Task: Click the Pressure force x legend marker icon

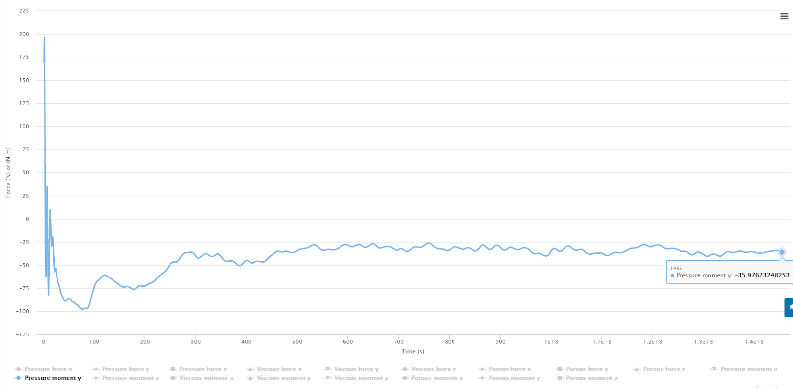Action: pos(18,369)
